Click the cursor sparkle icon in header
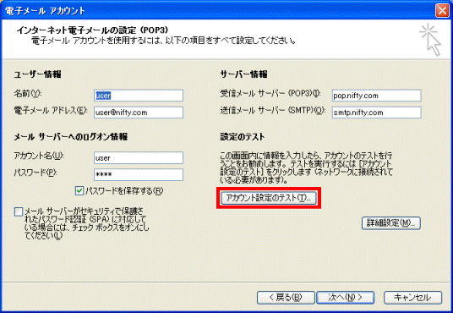 tap(430, 40)
